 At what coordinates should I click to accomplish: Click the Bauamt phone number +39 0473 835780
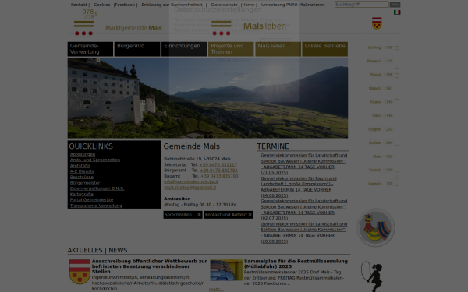[x=219, y=176]
